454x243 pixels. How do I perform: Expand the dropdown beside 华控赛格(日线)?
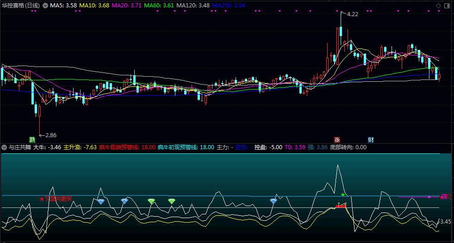tap(45, 6)
